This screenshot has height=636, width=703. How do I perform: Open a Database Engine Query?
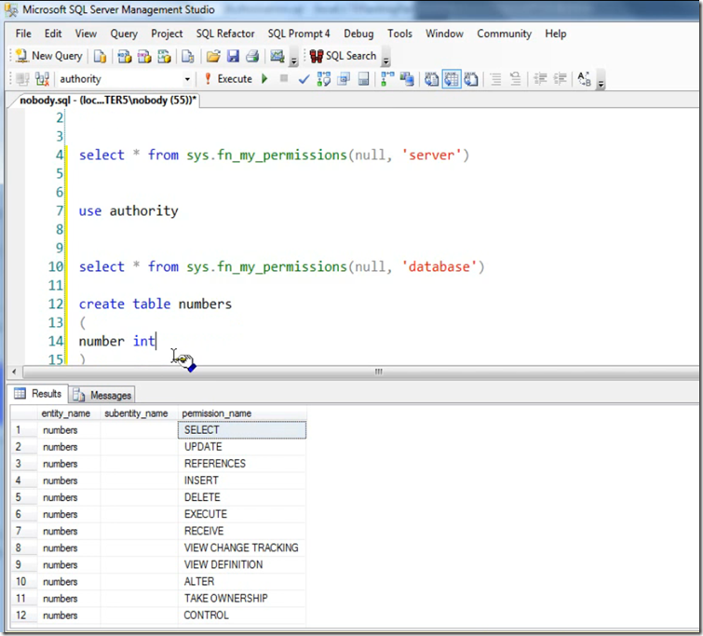click(100, 56)
